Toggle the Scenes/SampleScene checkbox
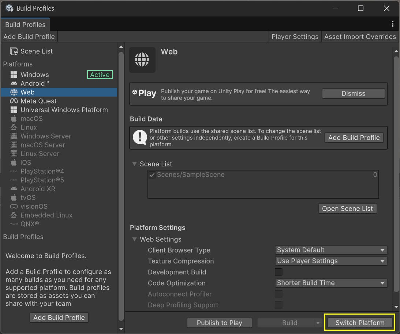The image size is (400, 334). click(x=152, y=175)
